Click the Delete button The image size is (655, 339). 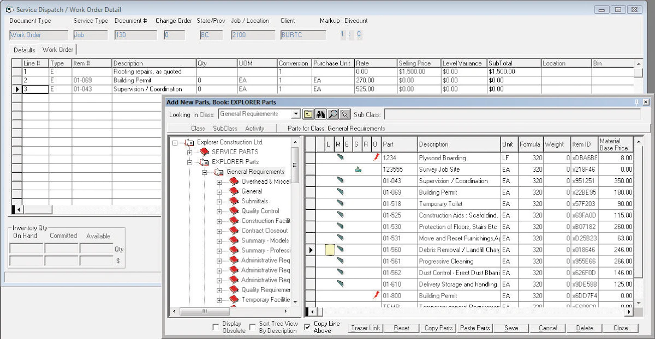[x=585, y=328]
